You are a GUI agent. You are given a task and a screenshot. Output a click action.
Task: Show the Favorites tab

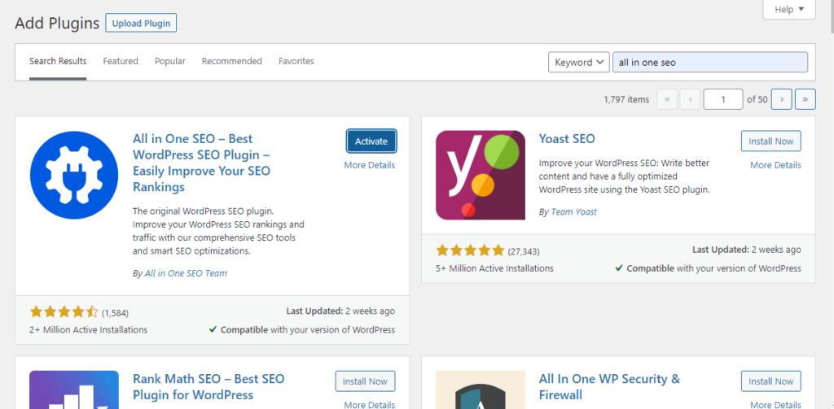pyautogui.click(x=296, y=62)
